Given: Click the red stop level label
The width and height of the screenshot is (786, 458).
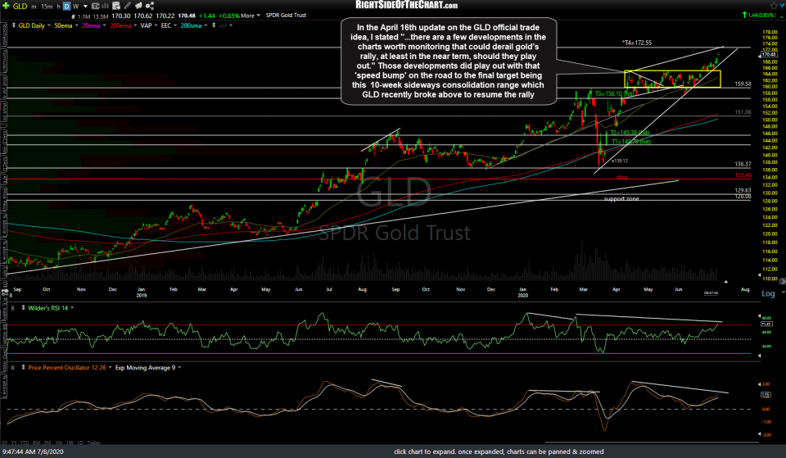Looking at the screenshot, I should tap(622, 177).
